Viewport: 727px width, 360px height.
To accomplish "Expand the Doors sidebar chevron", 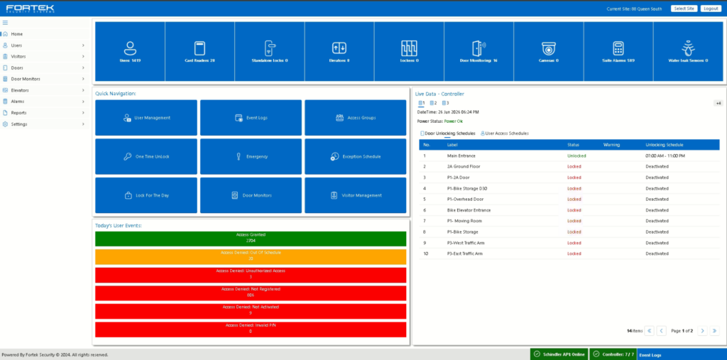I will click(x=83, y=67).
